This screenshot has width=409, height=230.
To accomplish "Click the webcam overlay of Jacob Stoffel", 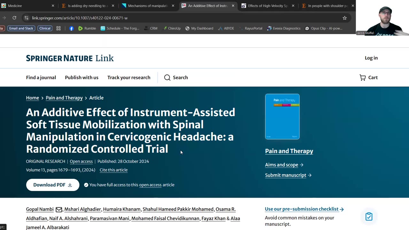I will tap(382, 18).
